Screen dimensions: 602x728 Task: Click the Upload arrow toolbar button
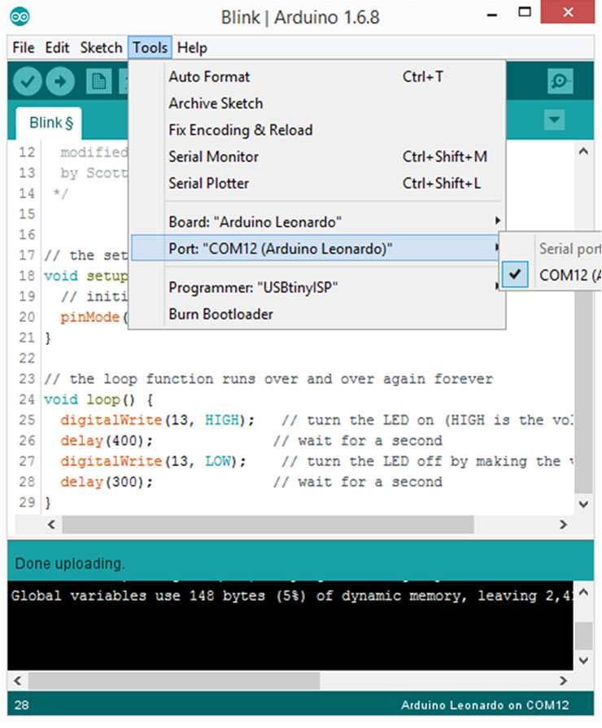tap(60, 81)
